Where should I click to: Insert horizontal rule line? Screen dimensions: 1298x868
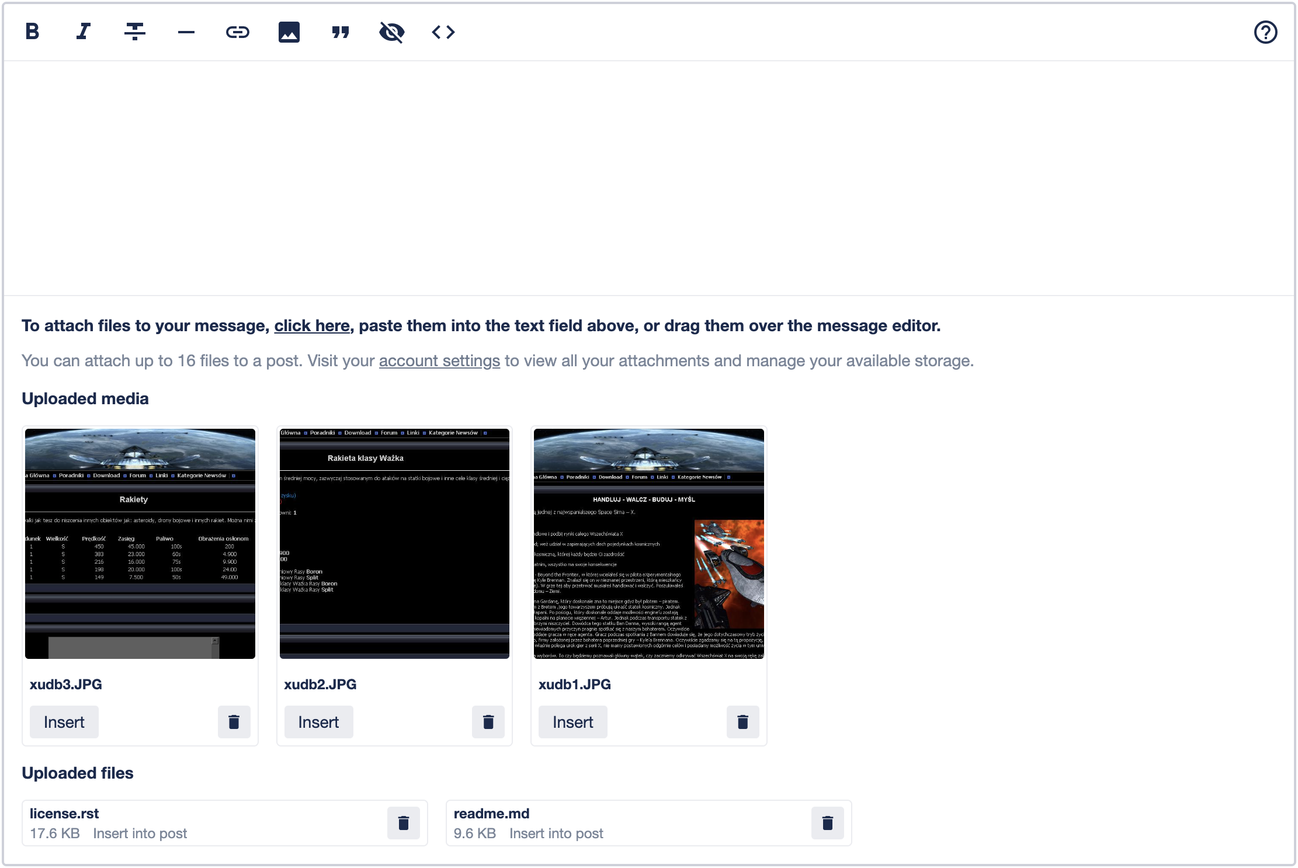click(186, 32)
